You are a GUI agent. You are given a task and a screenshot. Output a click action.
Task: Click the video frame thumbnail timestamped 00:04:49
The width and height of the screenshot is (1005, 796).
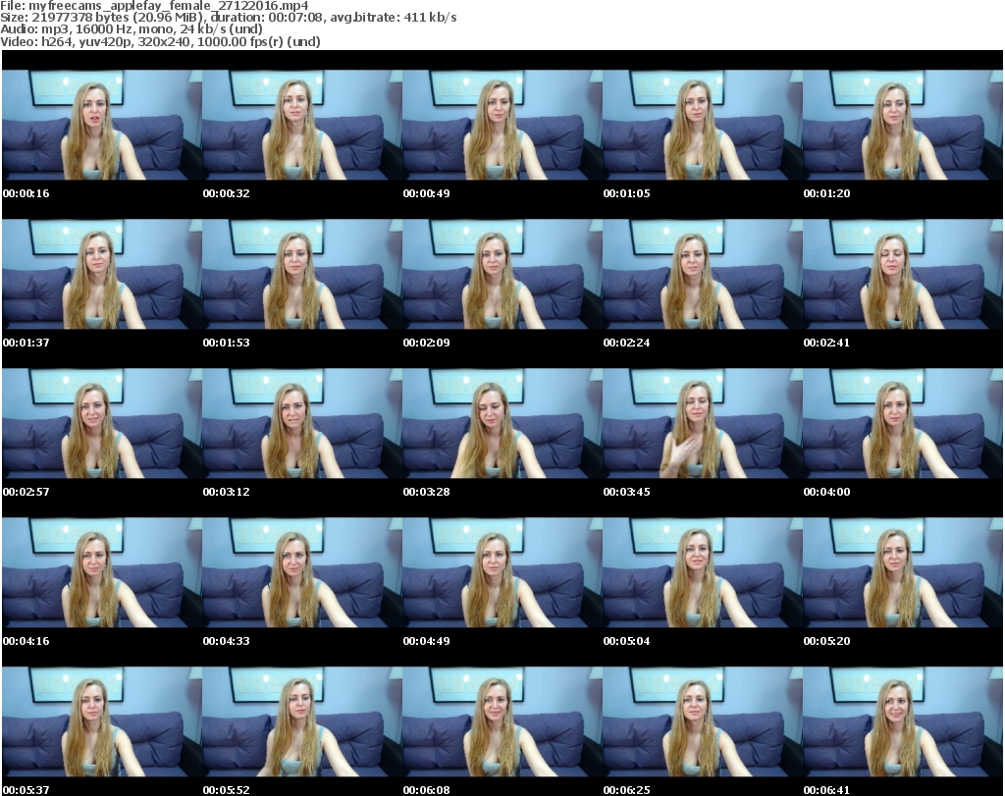502,572
